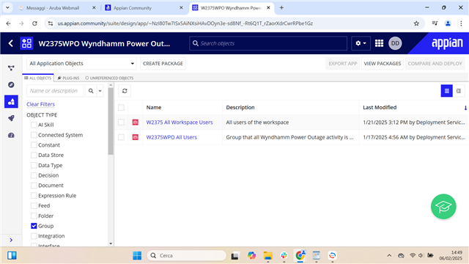Click the green training cap icon

pos(443,207)
